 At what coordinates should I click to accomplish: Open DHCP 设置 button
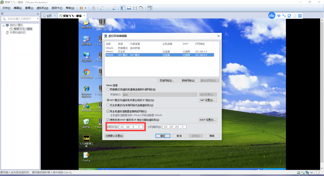(208, 120)
